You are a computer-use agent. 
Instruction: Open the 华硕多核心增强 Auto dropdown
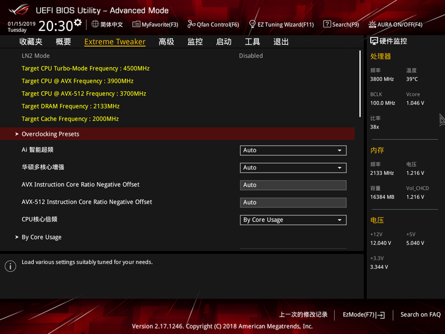293,168
